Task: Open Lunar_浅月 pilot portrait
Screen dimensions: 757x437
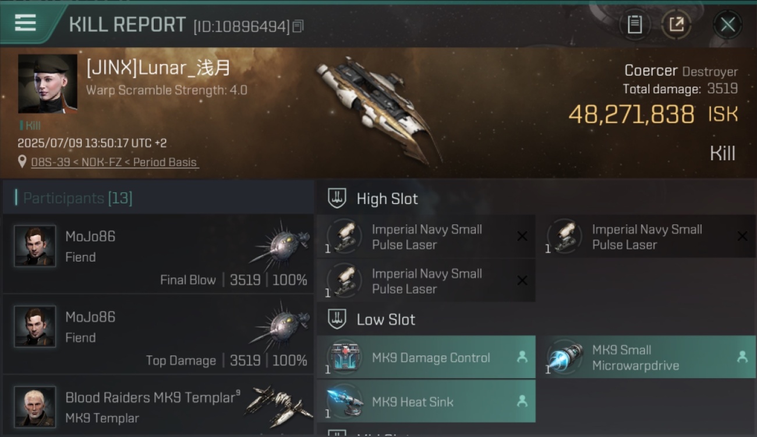Action: coord(48,84)
